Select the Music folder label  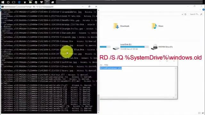(161, 26)
